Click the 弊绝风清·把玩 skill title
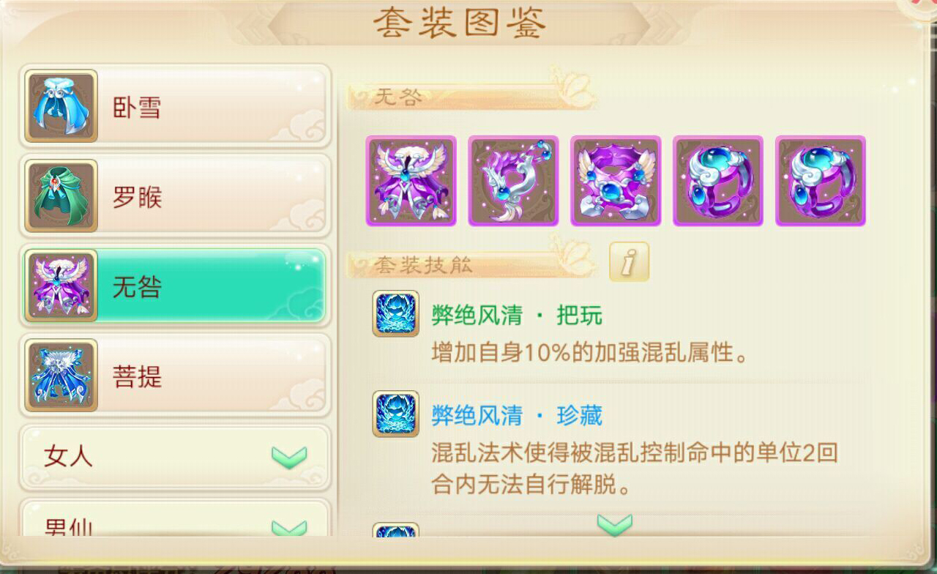Screen dimensions: 937x574 517,316
